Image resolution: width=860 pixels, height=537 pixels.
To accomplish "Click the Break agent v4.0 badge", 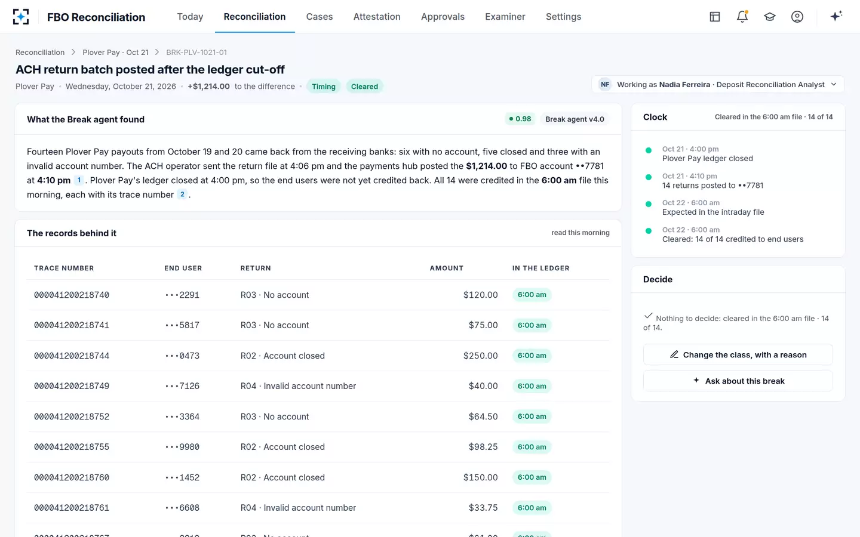I will tap(575, 119).
